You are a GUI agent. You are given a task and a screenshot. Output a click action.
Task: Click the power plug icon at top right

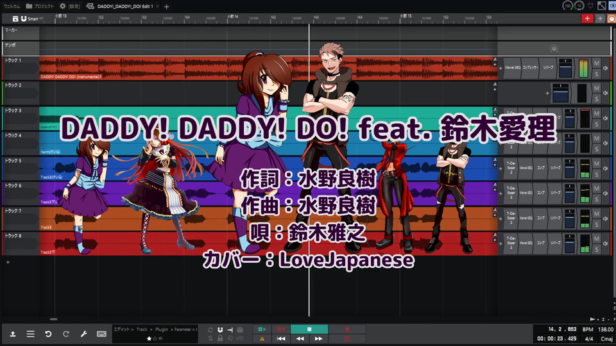590,6
